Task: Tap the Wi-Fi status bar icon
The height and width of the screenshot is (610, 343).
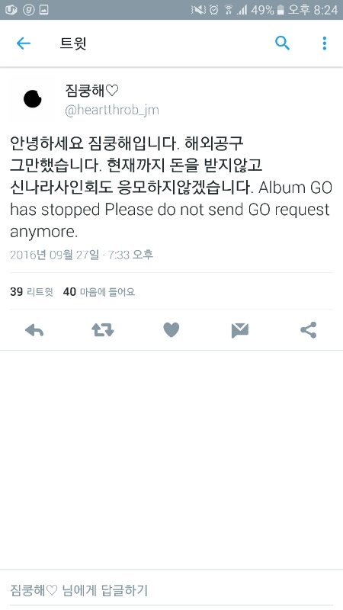Action: (229, 10)
